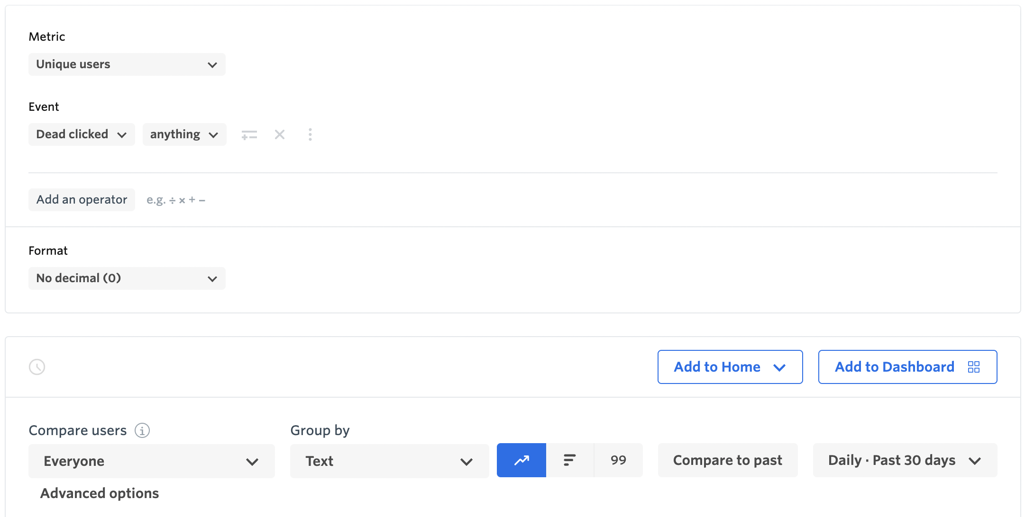
Task: Click the clock history icon
Action: coord(37,367)
